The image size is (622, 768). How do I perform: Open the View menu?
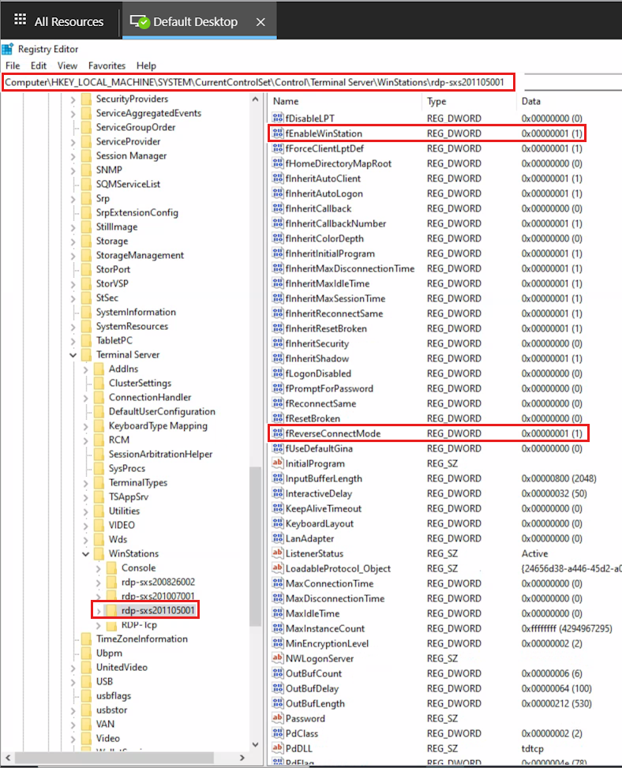[x=67, y=66]
